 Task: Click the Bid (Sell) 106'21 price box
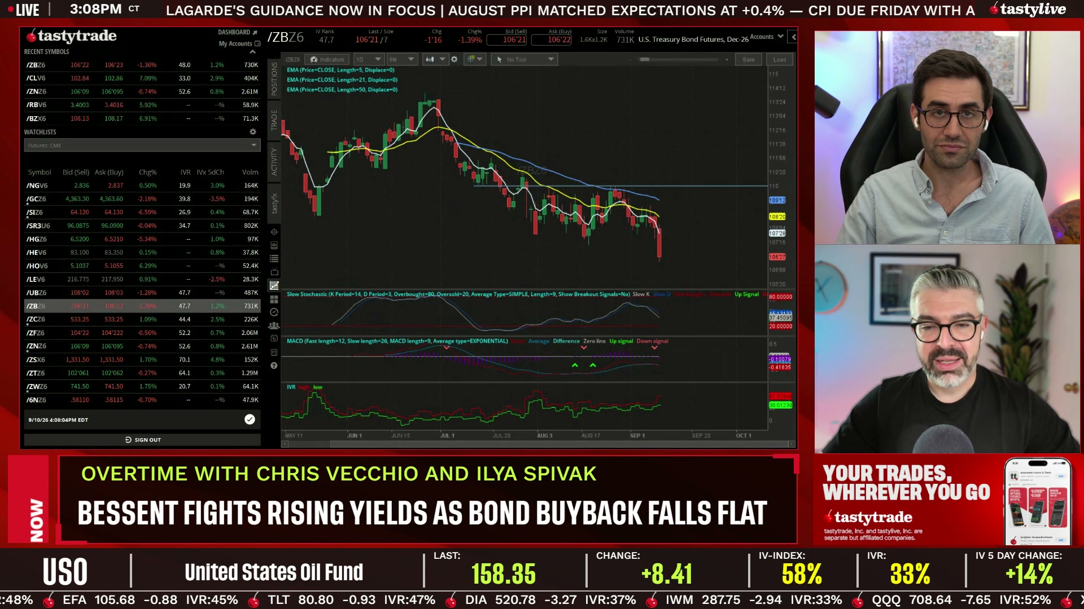[x=506, y=39]
